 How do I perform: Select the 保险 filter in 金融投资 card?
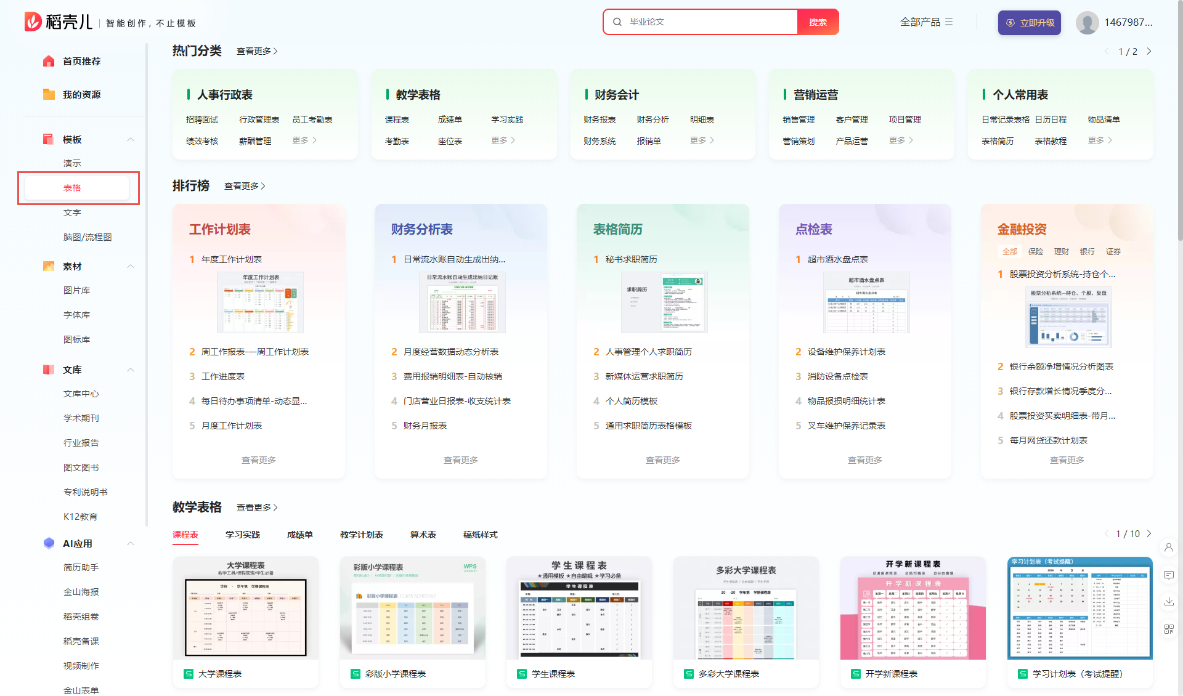(1036, 251)
